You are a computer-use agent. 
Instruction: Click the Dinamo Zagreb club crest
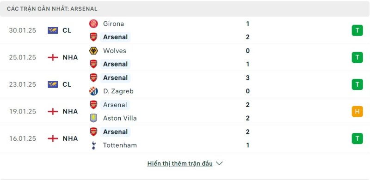93,91
